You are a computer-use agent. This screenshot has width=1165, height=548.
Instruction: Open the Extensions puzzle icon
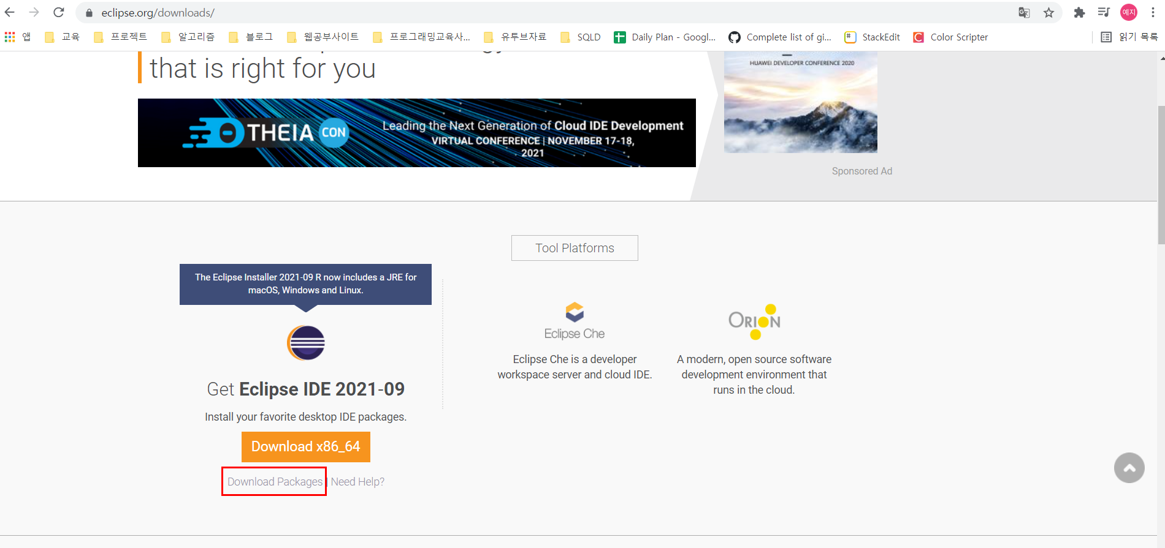1079,13
